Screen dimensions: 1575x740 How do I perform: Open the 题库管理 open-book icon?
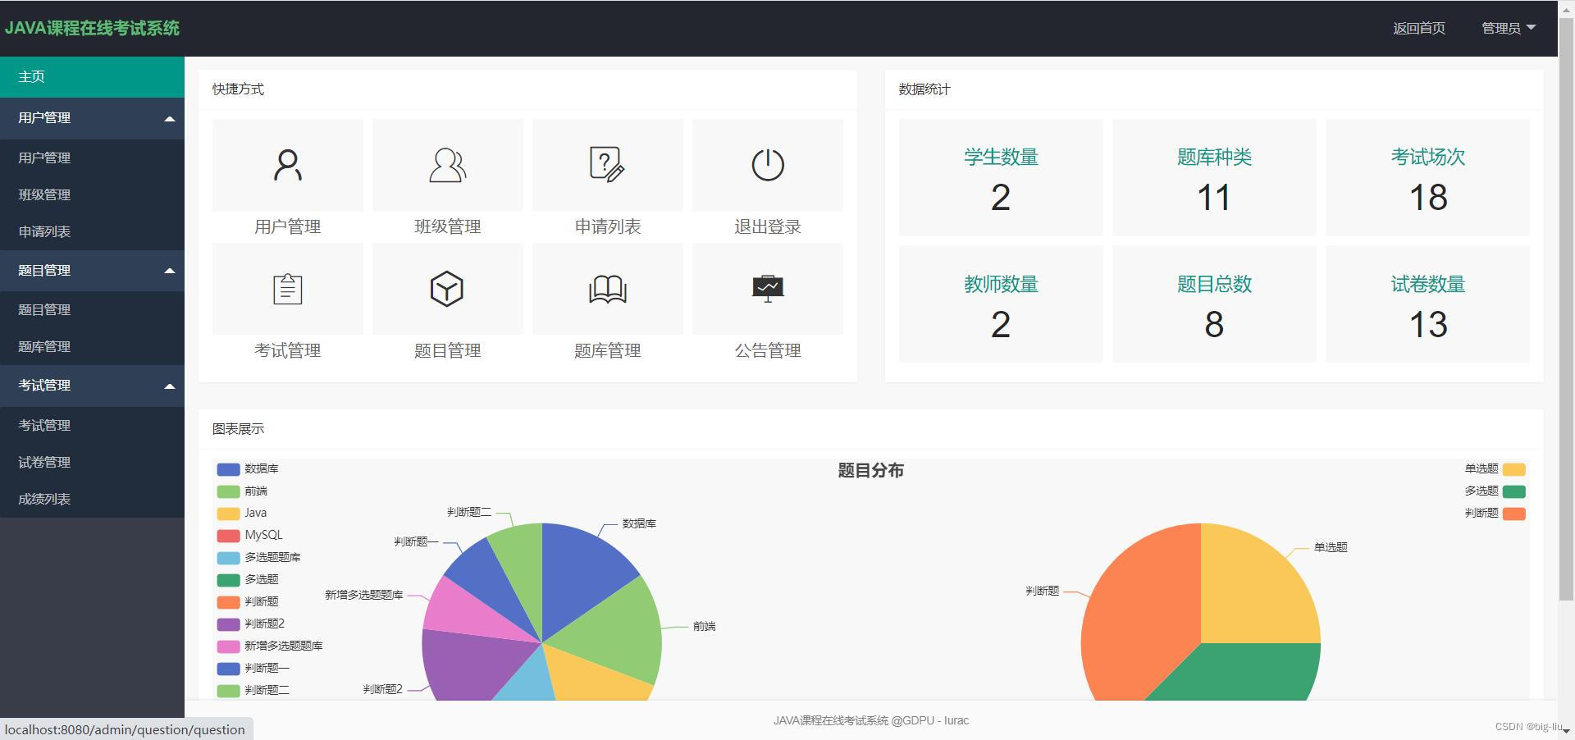[x=607, y=289]
